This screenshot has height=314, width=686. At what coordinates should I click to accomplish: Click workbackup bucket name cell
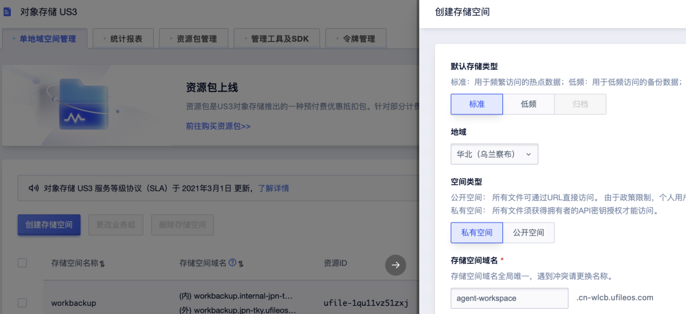tap(74, 303)
